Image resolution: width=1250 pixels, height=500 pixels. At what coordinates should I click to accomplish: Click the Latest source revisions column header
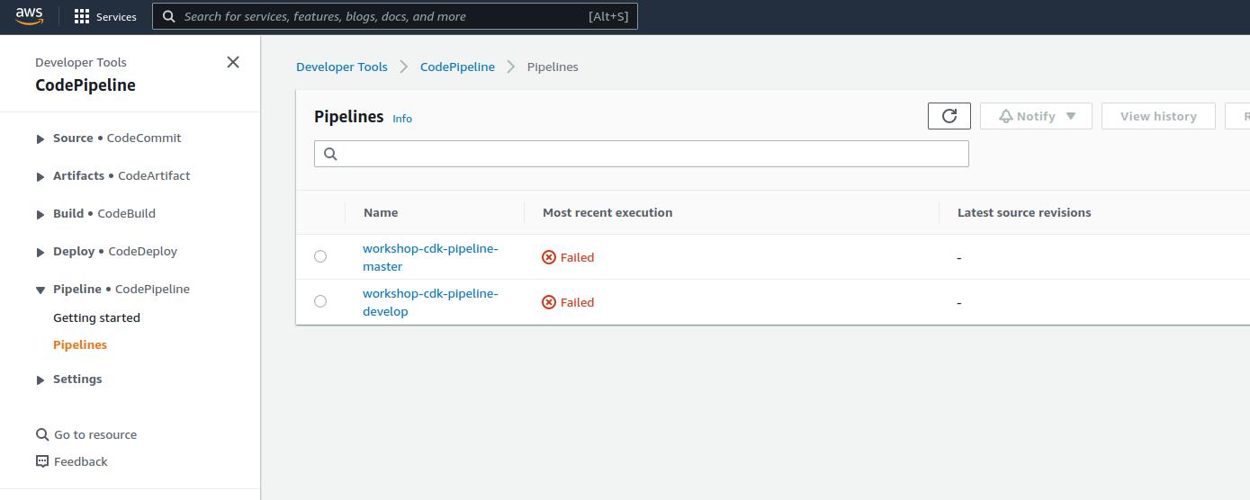(1024, 212)
